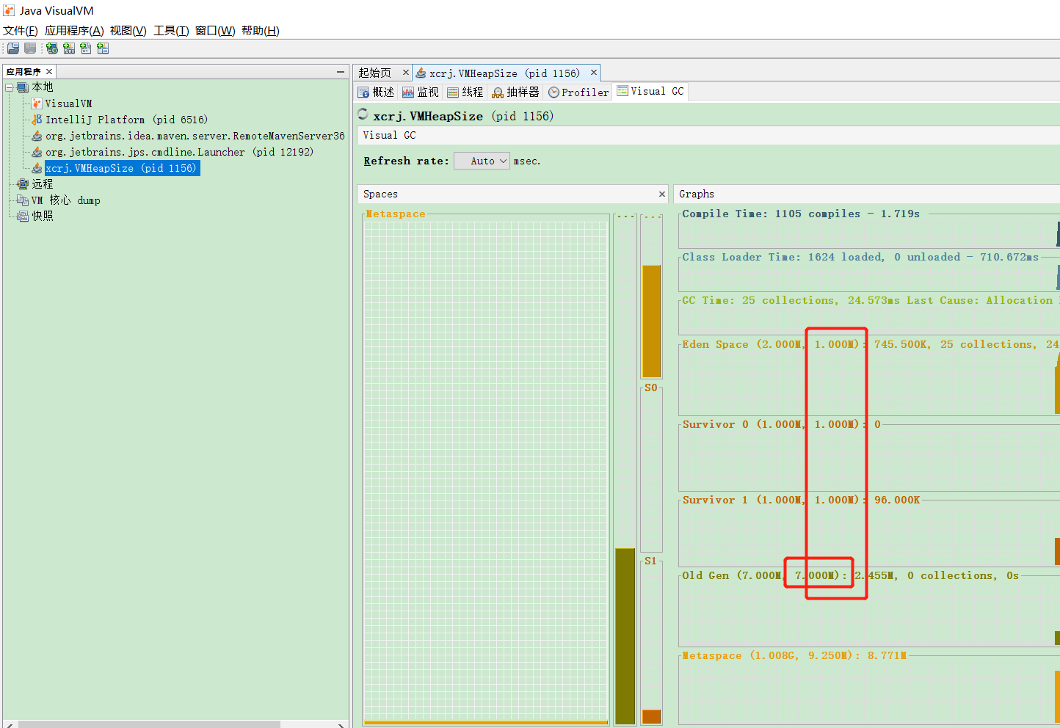Close the 应用程序 panel tab
The image size is (1060, 728).
tap(49, 71)
